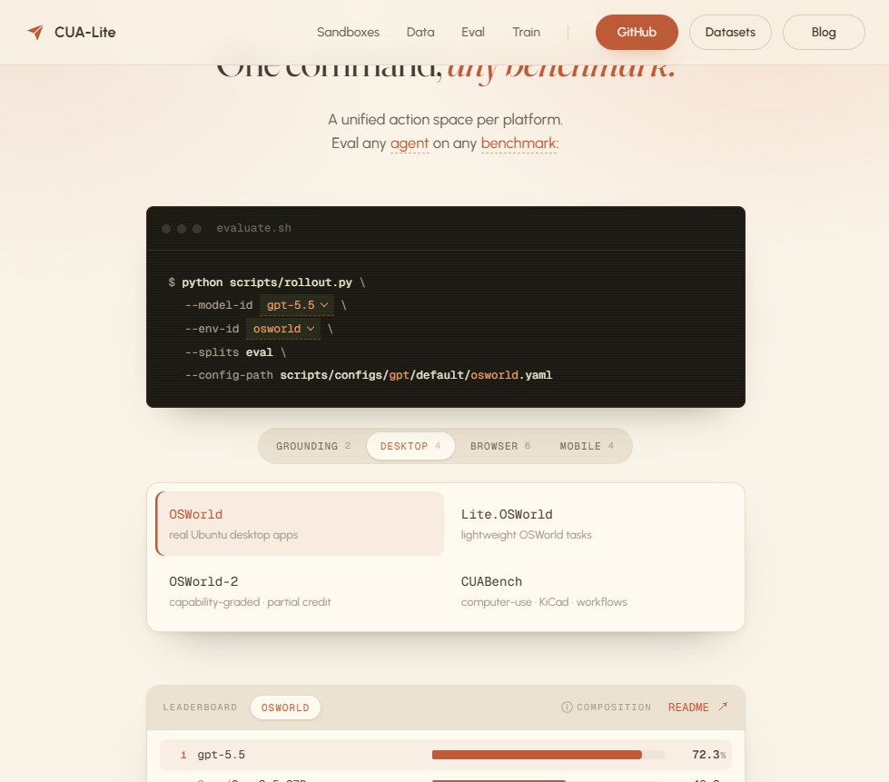Switch to the Browser tab
Viewport: 889px width, 782px height.
500,446
